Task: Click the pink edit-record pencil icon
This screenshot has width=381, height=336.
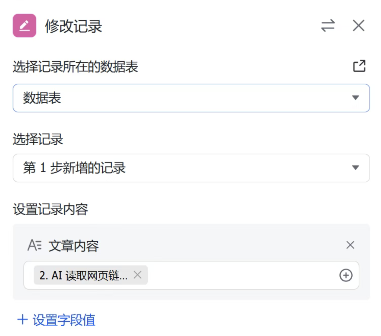Action: pyautogui.click(x=24, y=26)
